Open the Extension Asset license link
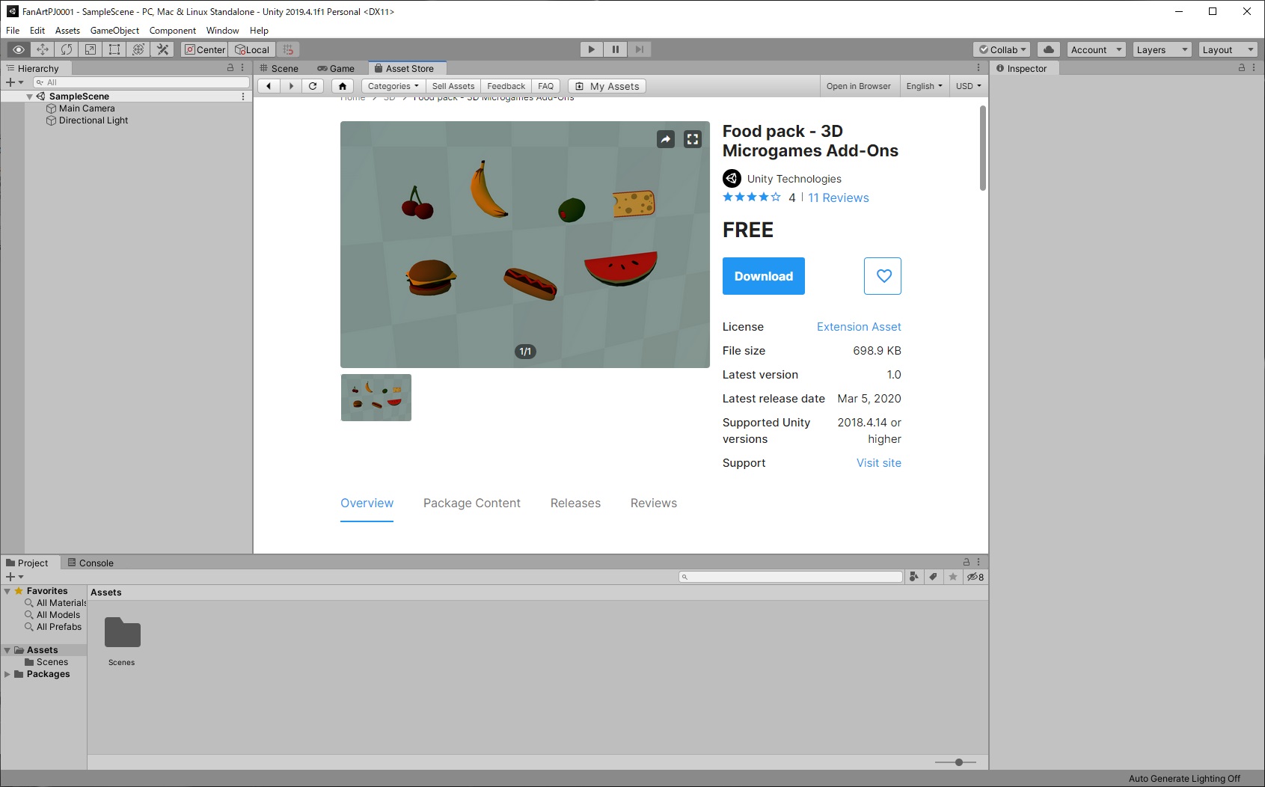Screen dimensions: 1265x787 (x=859, y=327)
